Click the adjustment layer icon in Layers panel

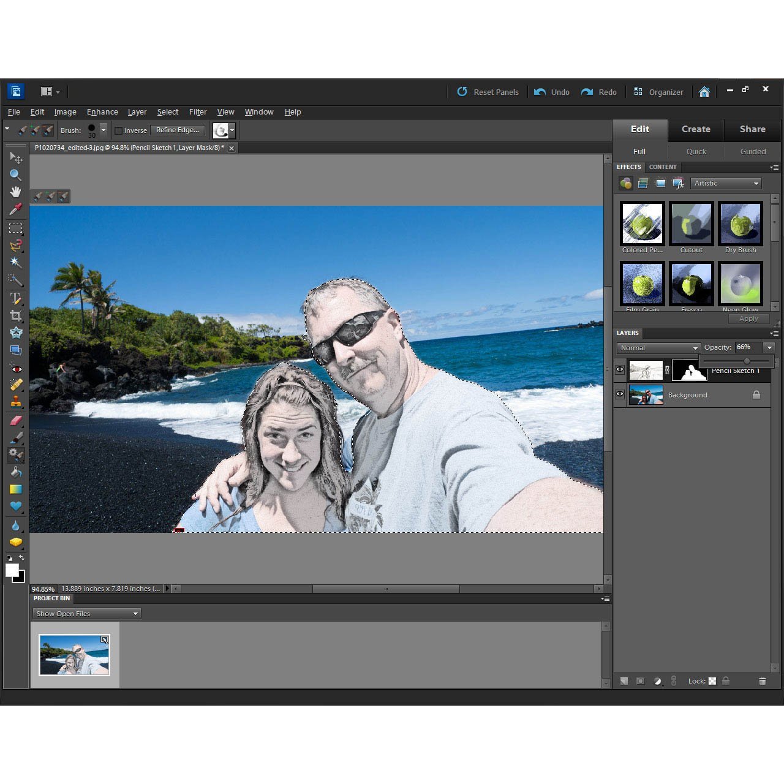658,681
